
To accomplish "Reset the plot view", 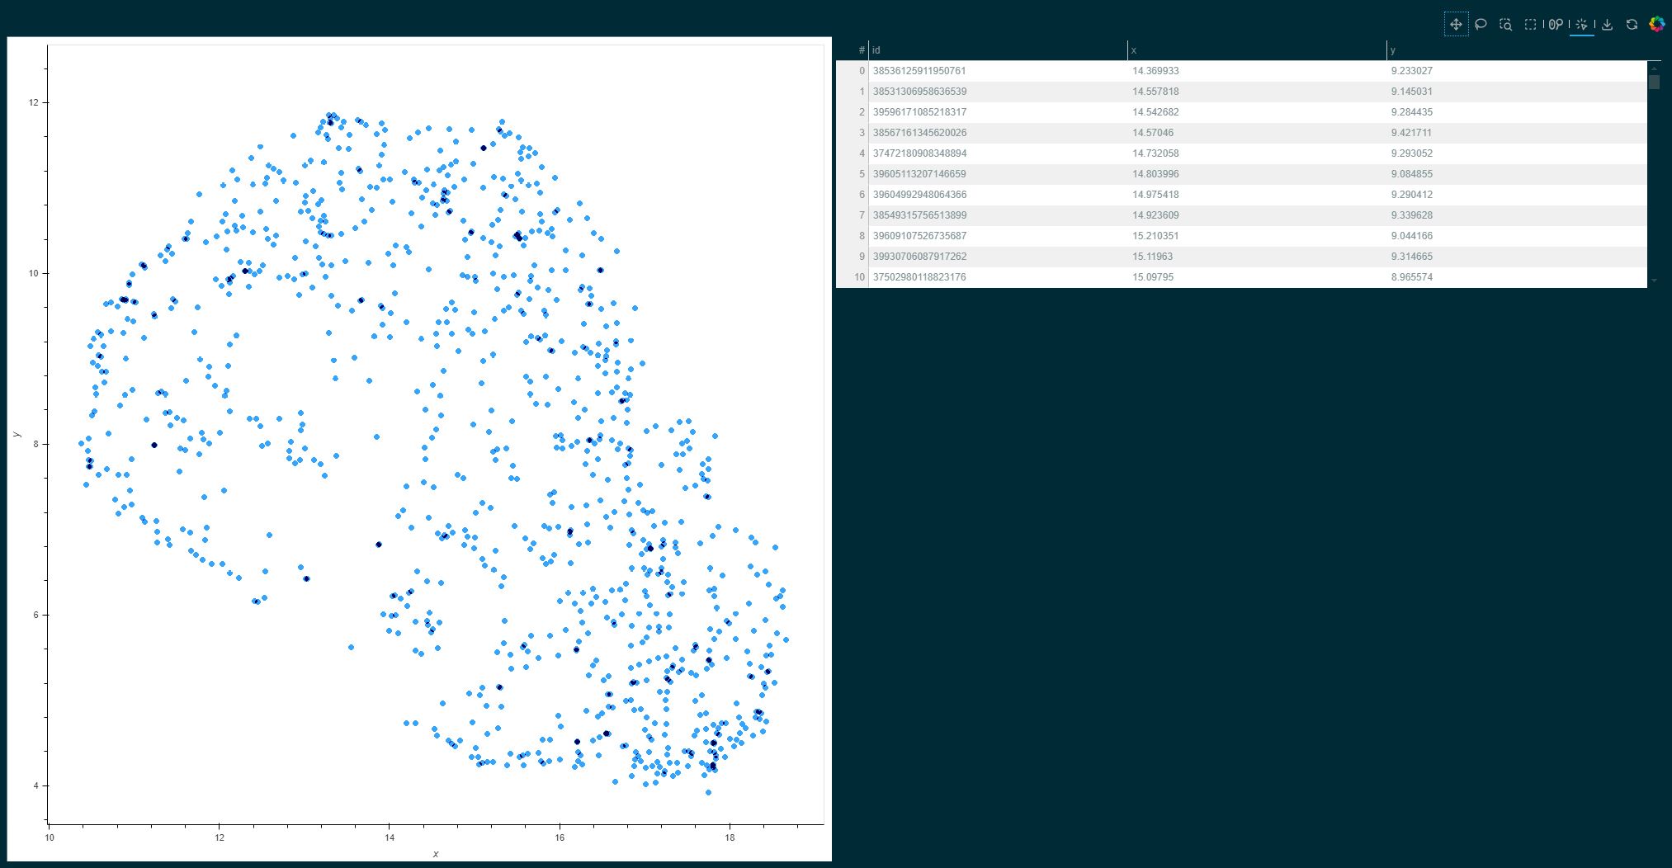I will [1632, 25].
